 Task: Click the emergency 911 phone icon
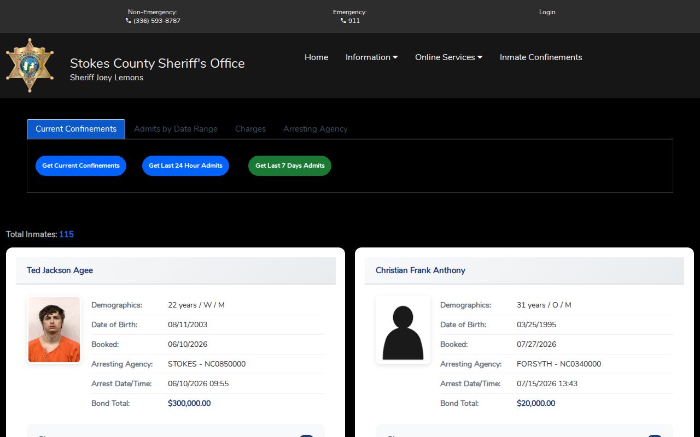[x=343, y=21]
